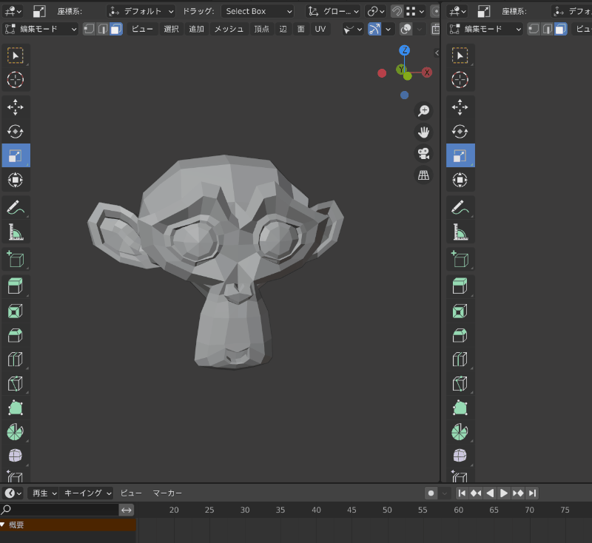
Task: Enable edge select mode in left viewport
Action: [x=103, y=29]
